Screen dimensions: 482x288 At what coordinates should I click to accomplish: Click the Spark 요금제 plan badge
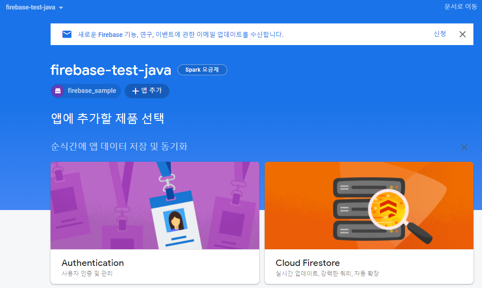[x=202, y=69]
